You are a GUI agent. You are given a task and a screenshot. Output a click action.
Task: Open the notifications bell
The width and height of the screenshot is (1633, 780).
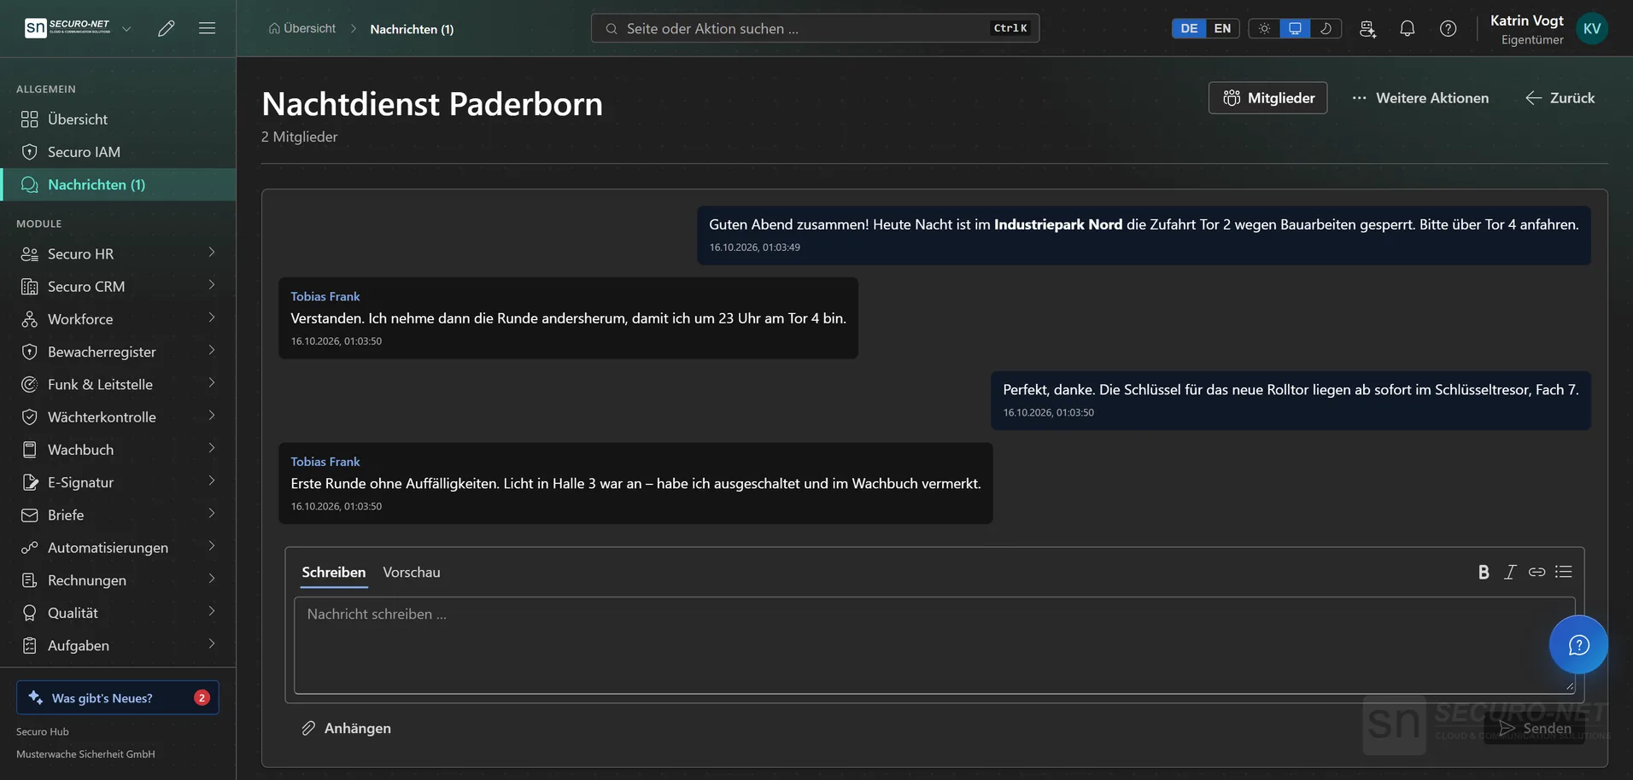(1408, 28)
